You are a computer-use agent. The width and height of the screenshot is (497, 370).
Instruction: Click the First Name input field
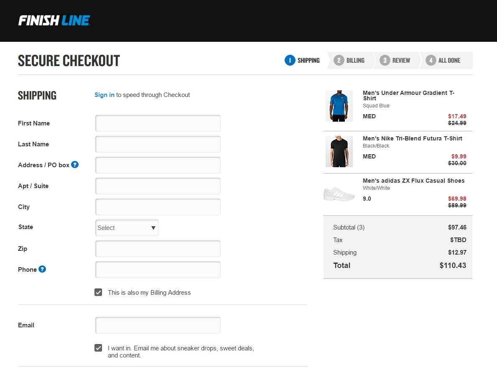coord(158,123)
